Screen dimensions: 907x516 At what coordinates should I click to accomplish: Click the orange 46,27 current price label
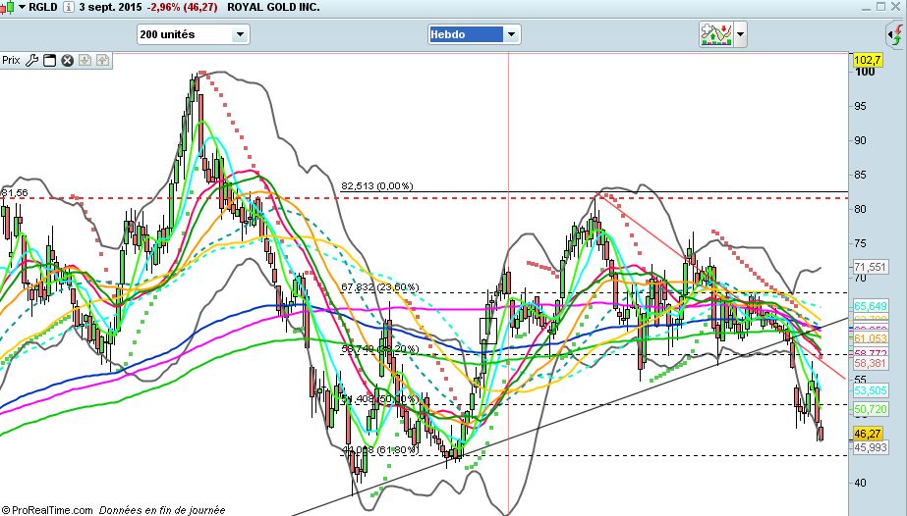pyautogui.click(x=868, y=434)
